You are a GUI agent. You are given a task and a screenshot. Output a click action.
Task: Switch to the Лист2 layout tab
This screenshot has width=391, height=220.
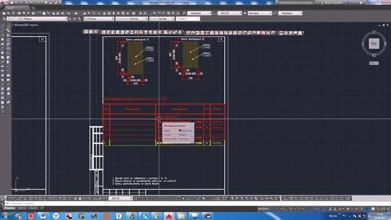pos(34,208)
